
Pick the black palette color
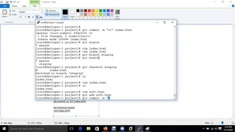[x=78, y=11]
